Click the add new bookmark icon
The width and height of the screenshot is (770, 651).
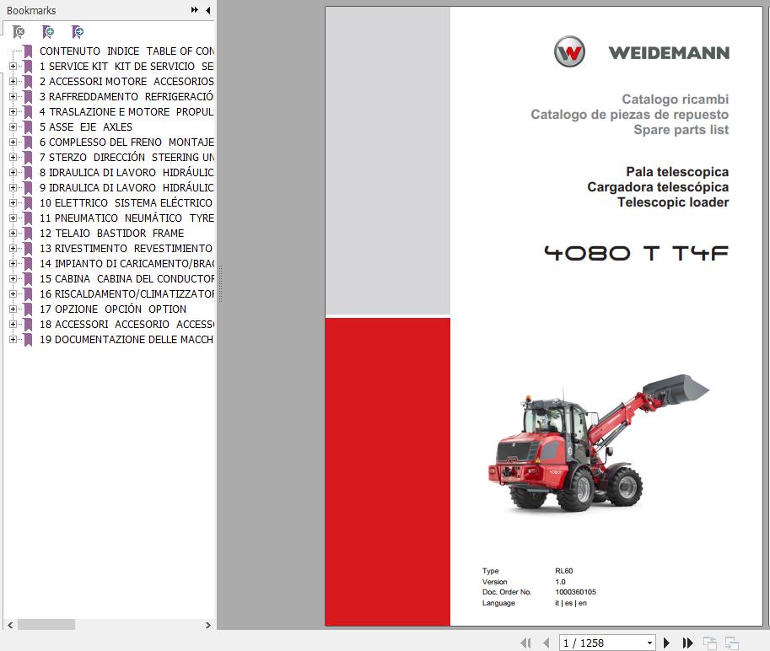(48, 32)
